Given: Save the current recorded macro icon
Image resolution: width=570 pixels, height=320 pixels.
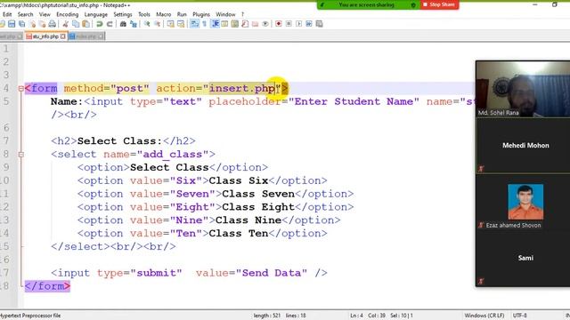Looking at the screenshot, I should (319, 24).
